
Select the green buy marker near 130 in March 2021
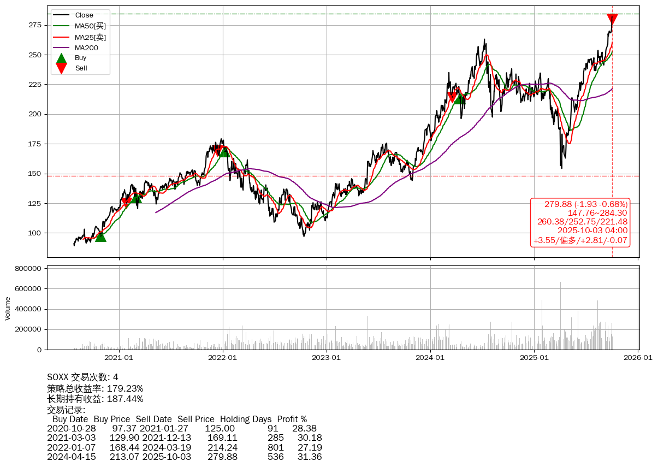(x=136, y=198)
